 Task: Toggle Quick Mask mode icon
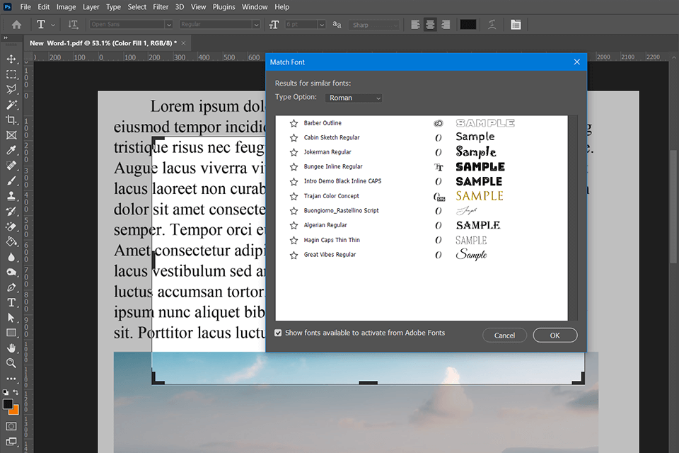(x=11, y=426)
